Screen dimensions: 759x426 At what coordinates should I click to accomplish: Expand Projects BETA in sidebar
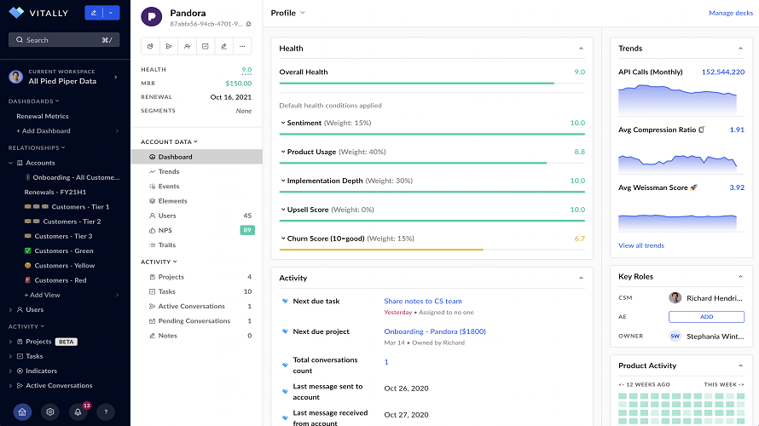tap(10, 342)
